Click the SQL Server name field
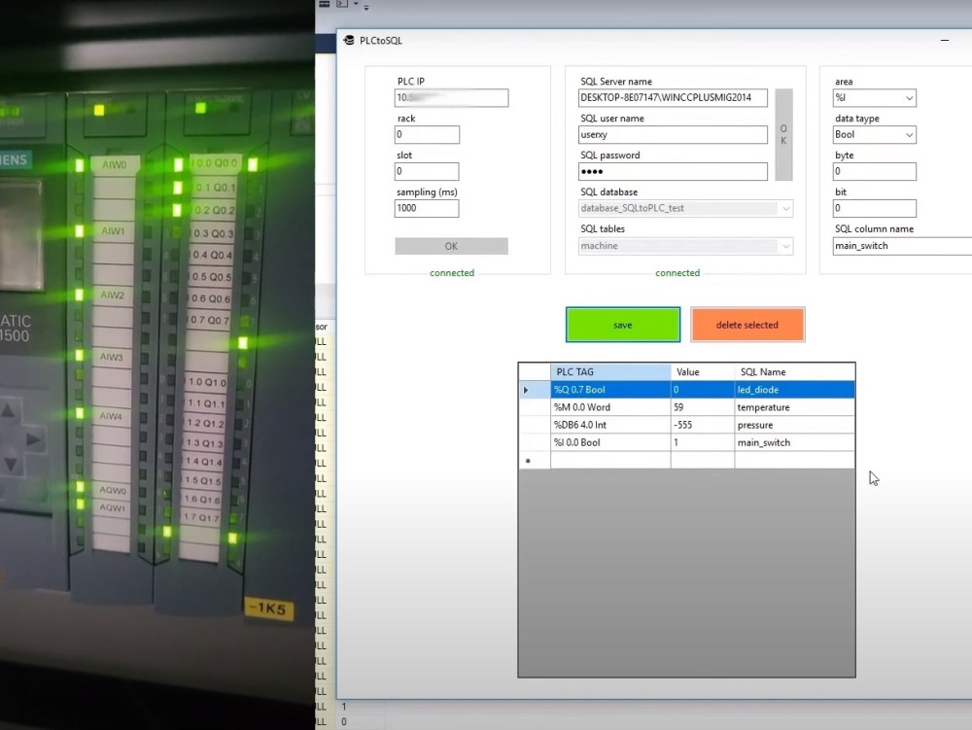The width and height of the screenshot is (972, 730). click(673, 98)
